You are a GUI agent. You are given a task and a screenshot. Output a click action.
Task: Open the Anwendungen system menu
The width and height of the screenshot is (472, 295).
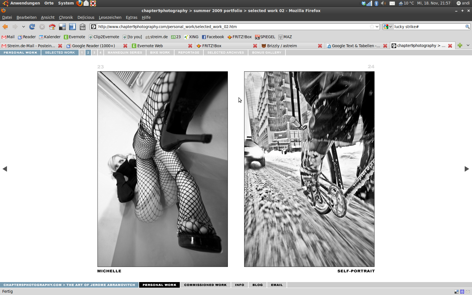click(25, 3)
